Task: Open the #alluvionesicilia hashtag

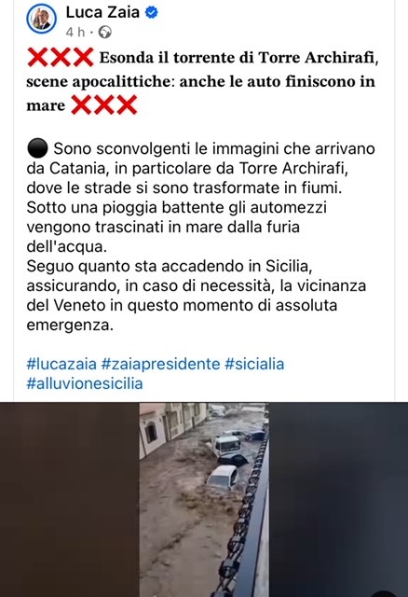Action: [x=85, y=383]
